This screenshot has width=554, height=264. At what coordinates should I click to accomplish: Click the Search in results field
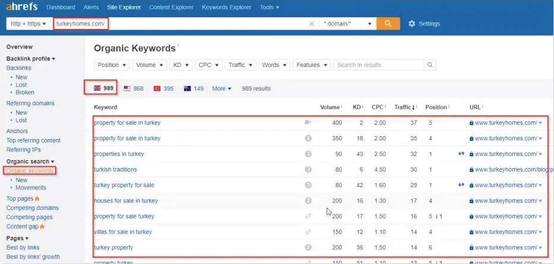(378, 65)
